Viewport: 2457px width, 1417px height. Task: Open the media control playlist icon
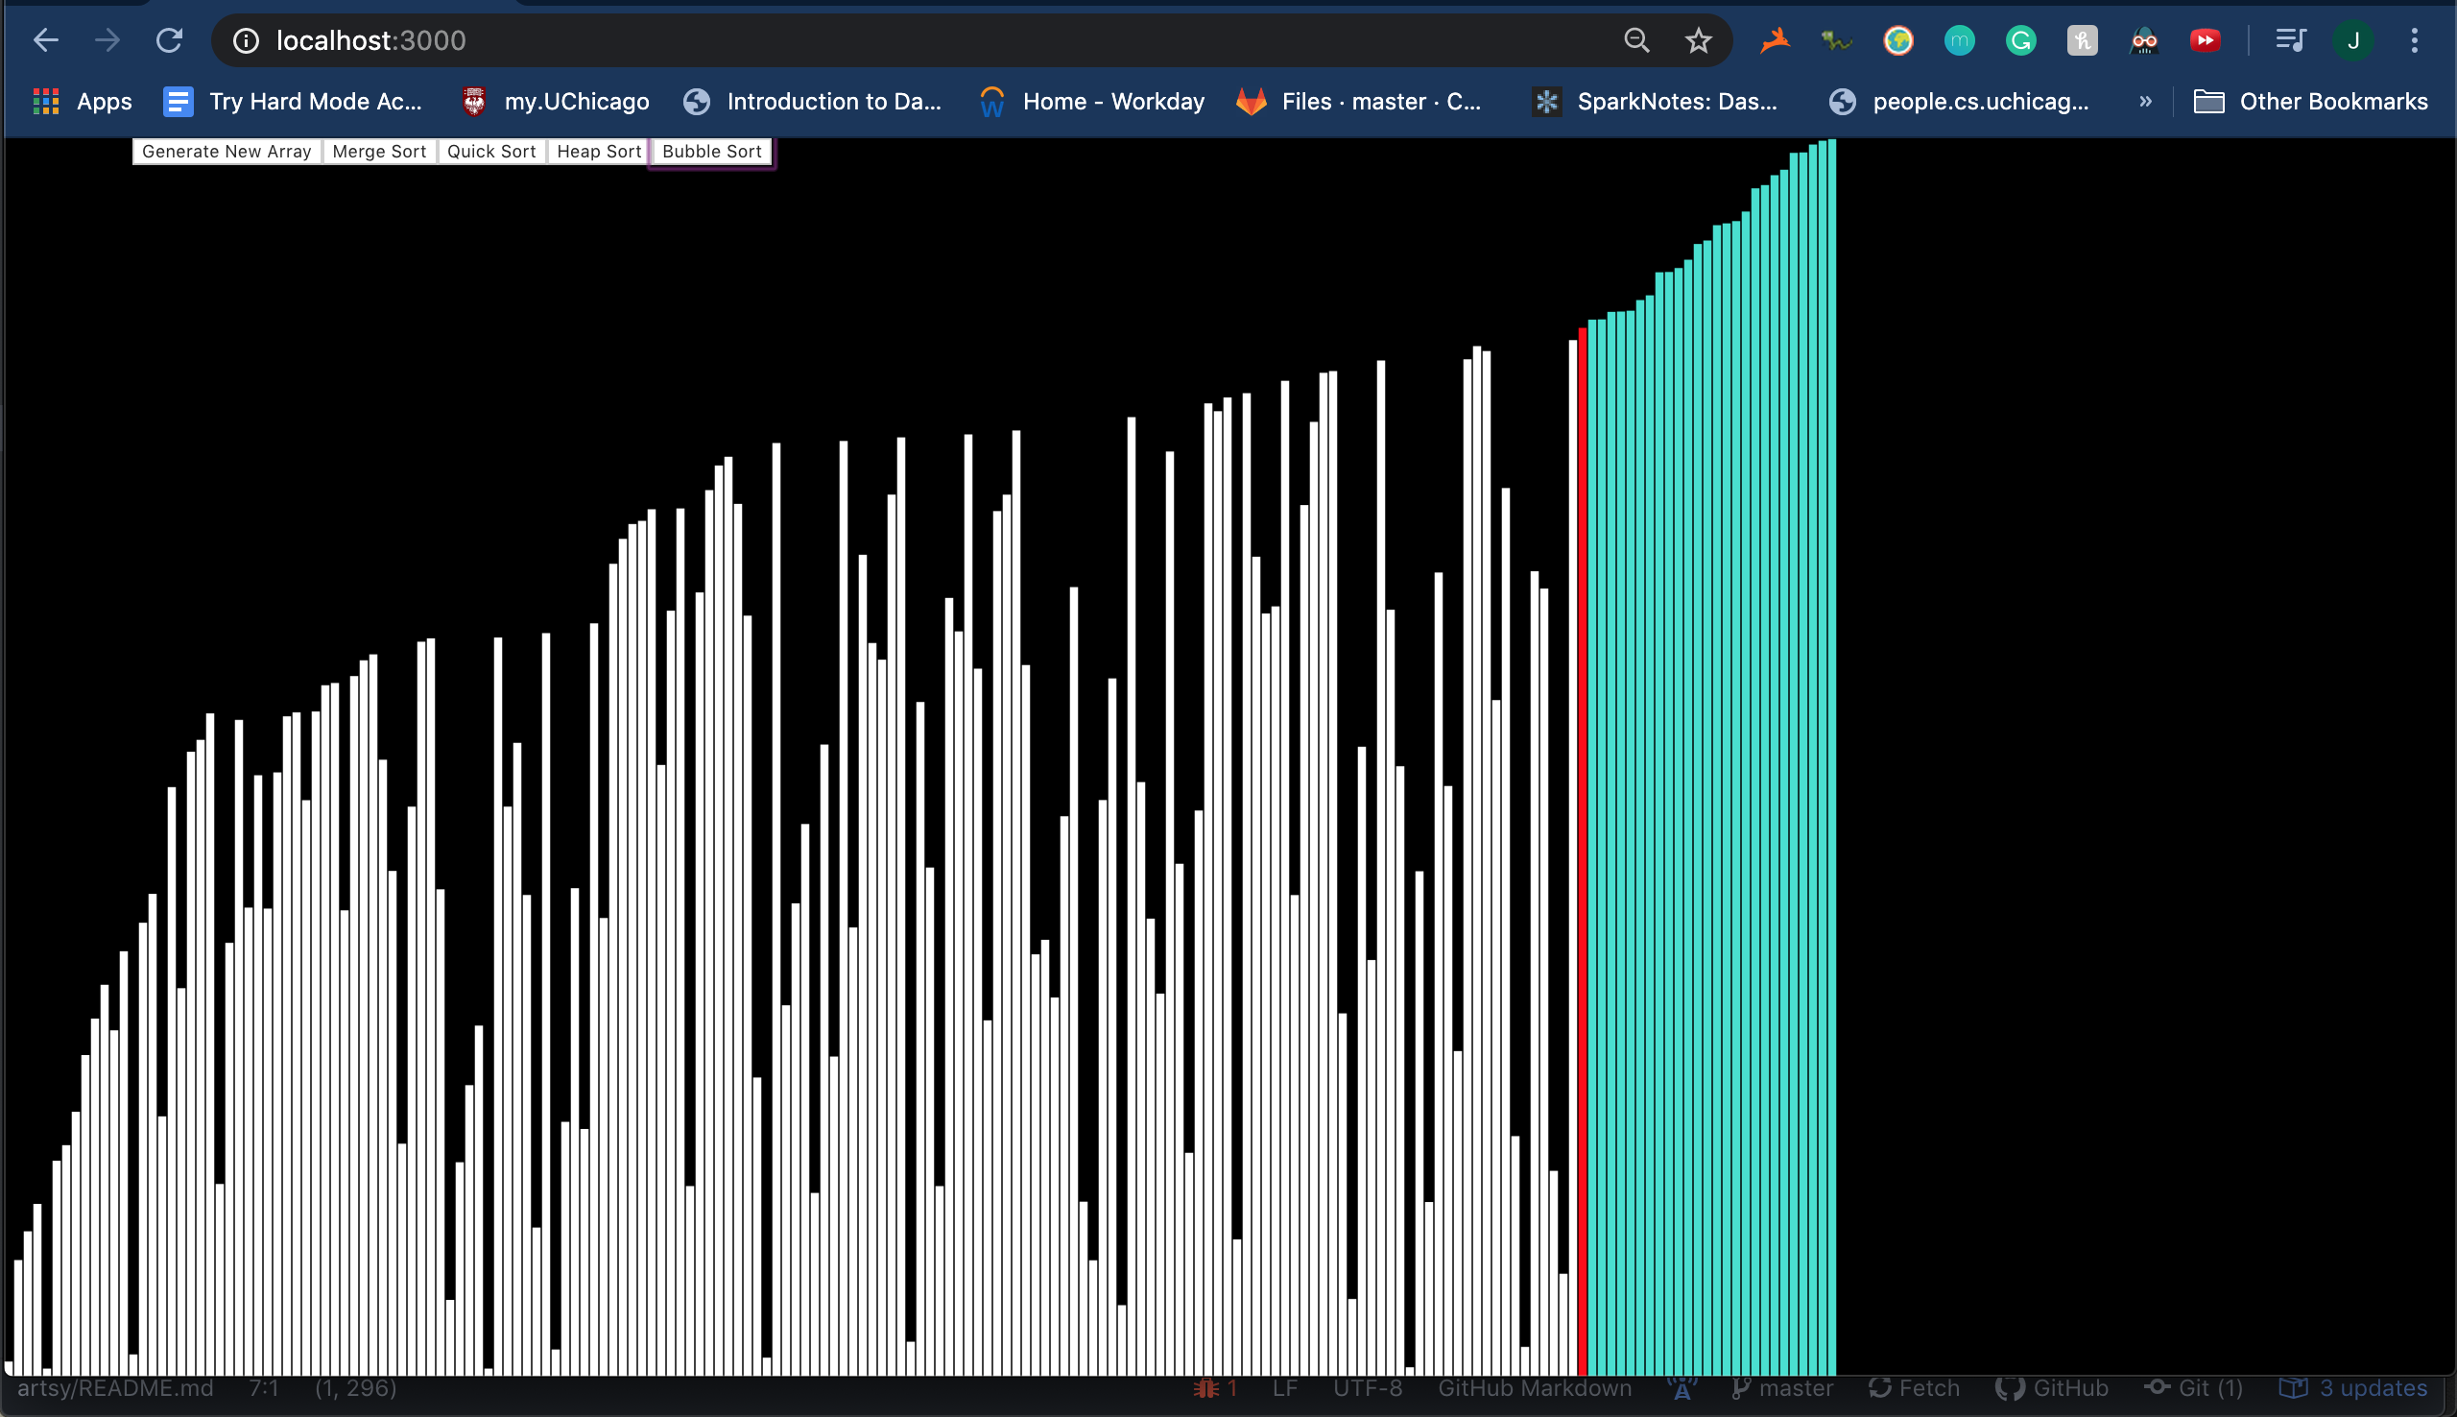pyautogui.click(x=2290, y=41)
